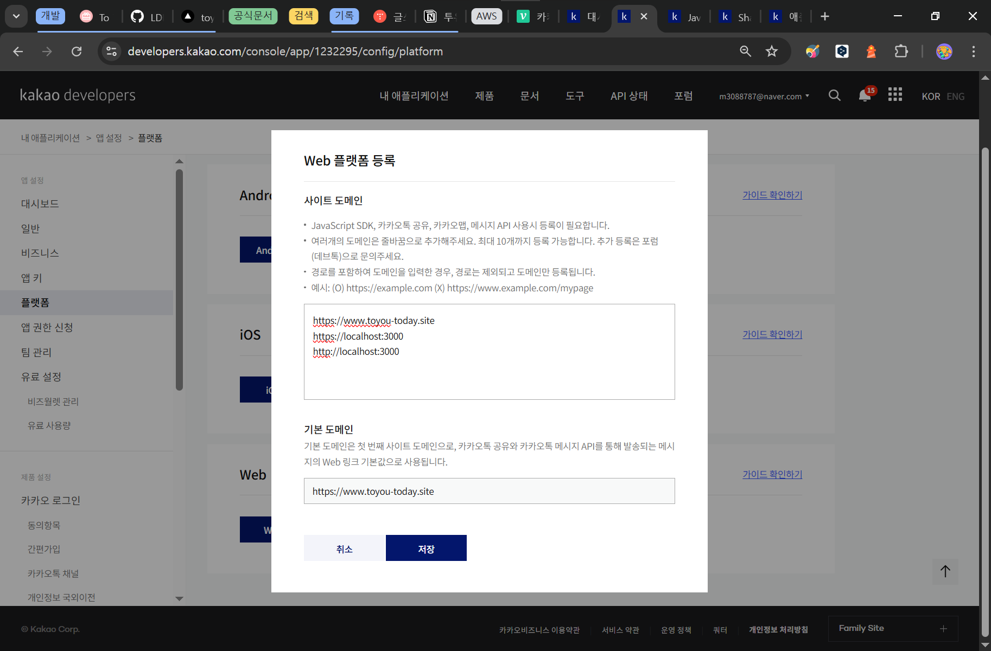Open Chrome three-dot menu
The height and width of the screenshot is (651, 991).
(974, 52)
